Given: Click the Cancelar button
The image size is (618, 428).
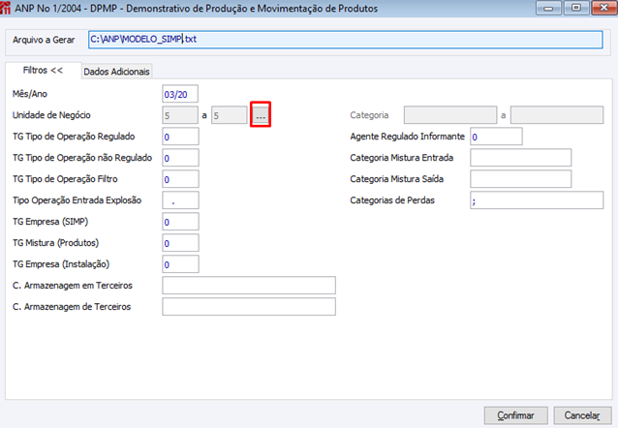Looking at the screenshot, I should (x=582, y=415).
